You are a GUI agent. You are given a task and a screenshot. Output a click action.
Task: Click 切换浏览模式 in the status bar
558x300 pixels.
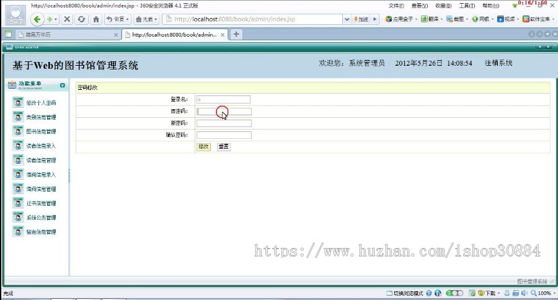(x=405, y=293)
